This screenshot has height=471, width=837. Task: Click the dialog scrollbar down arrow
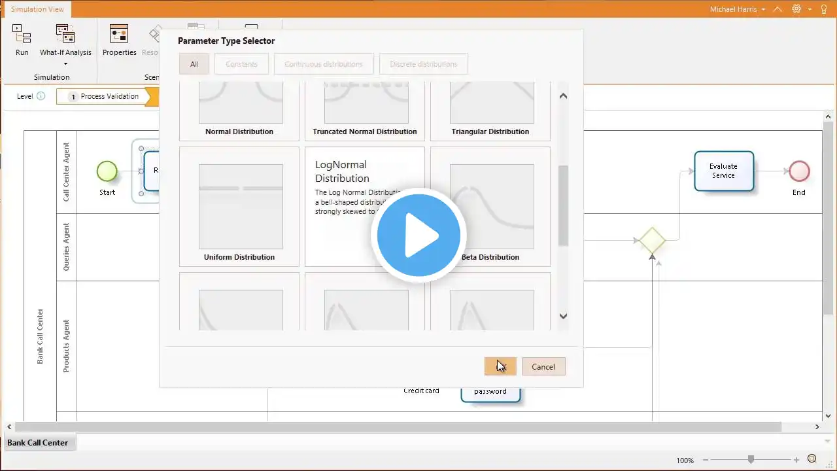click(x=563, y=316)
